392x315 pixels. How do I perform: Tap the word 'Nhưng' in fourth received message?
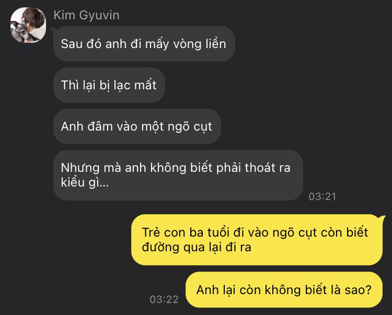tap(80, 168)
